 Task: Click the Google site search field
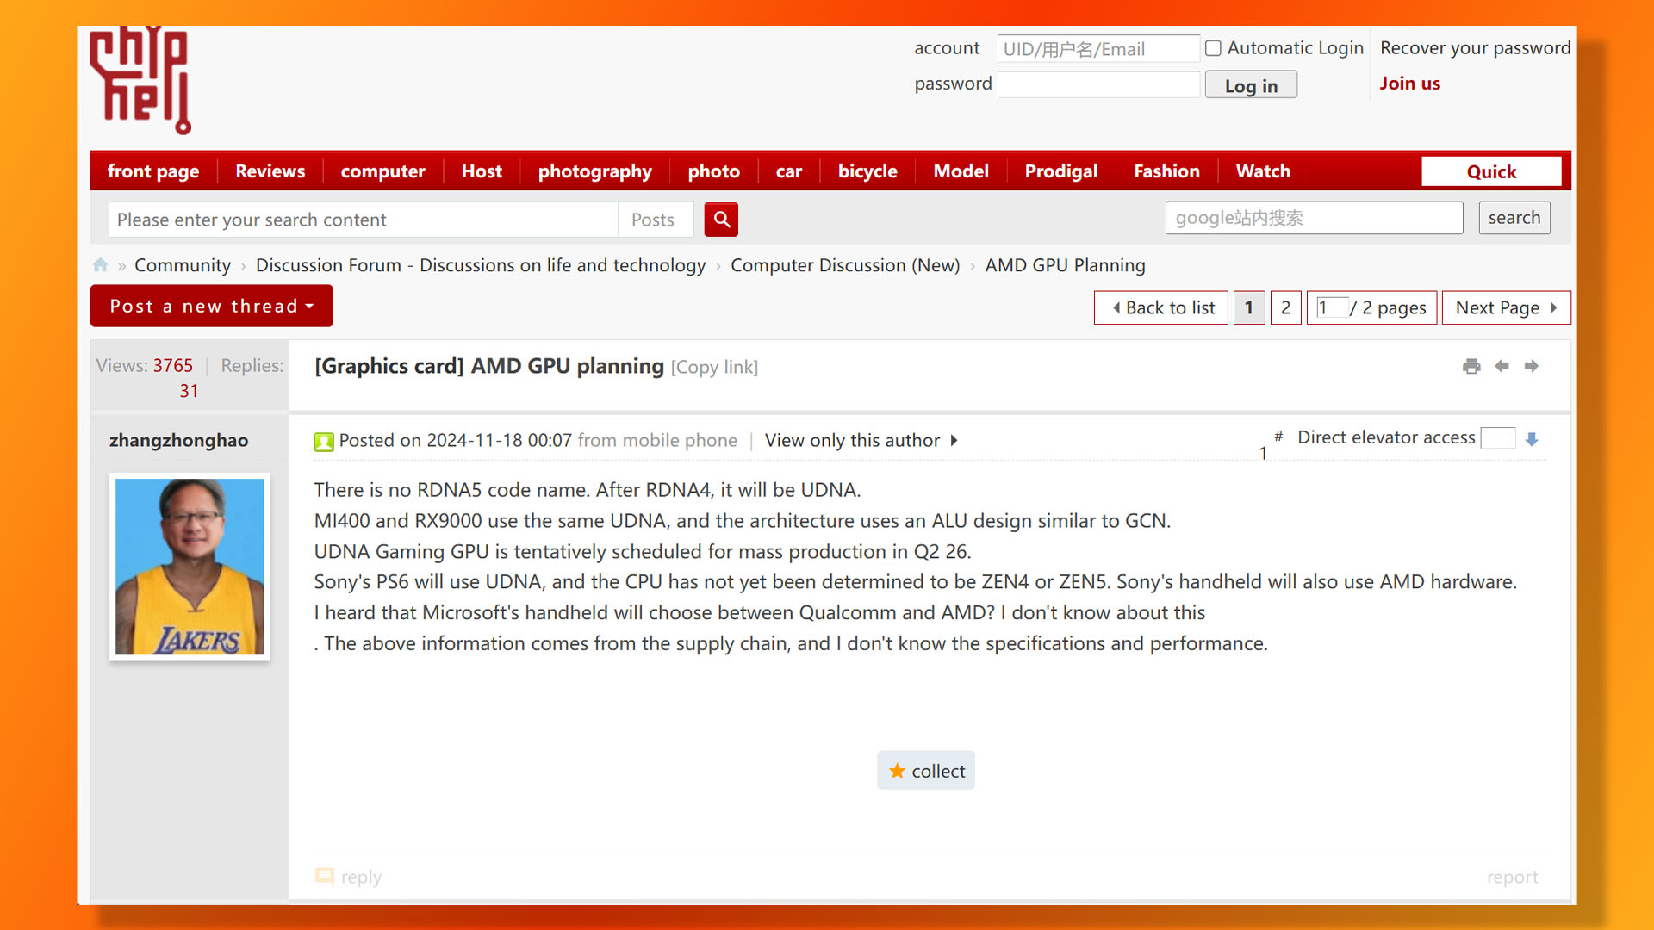tap(1313, 218)
